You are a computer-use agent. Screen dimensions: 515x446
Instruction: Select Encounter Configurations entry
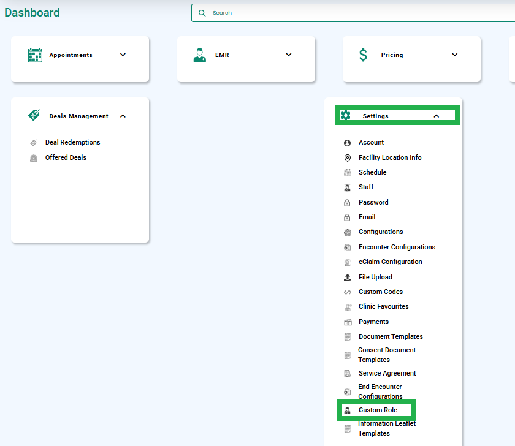pyautogui.click(x=397, y=247)
